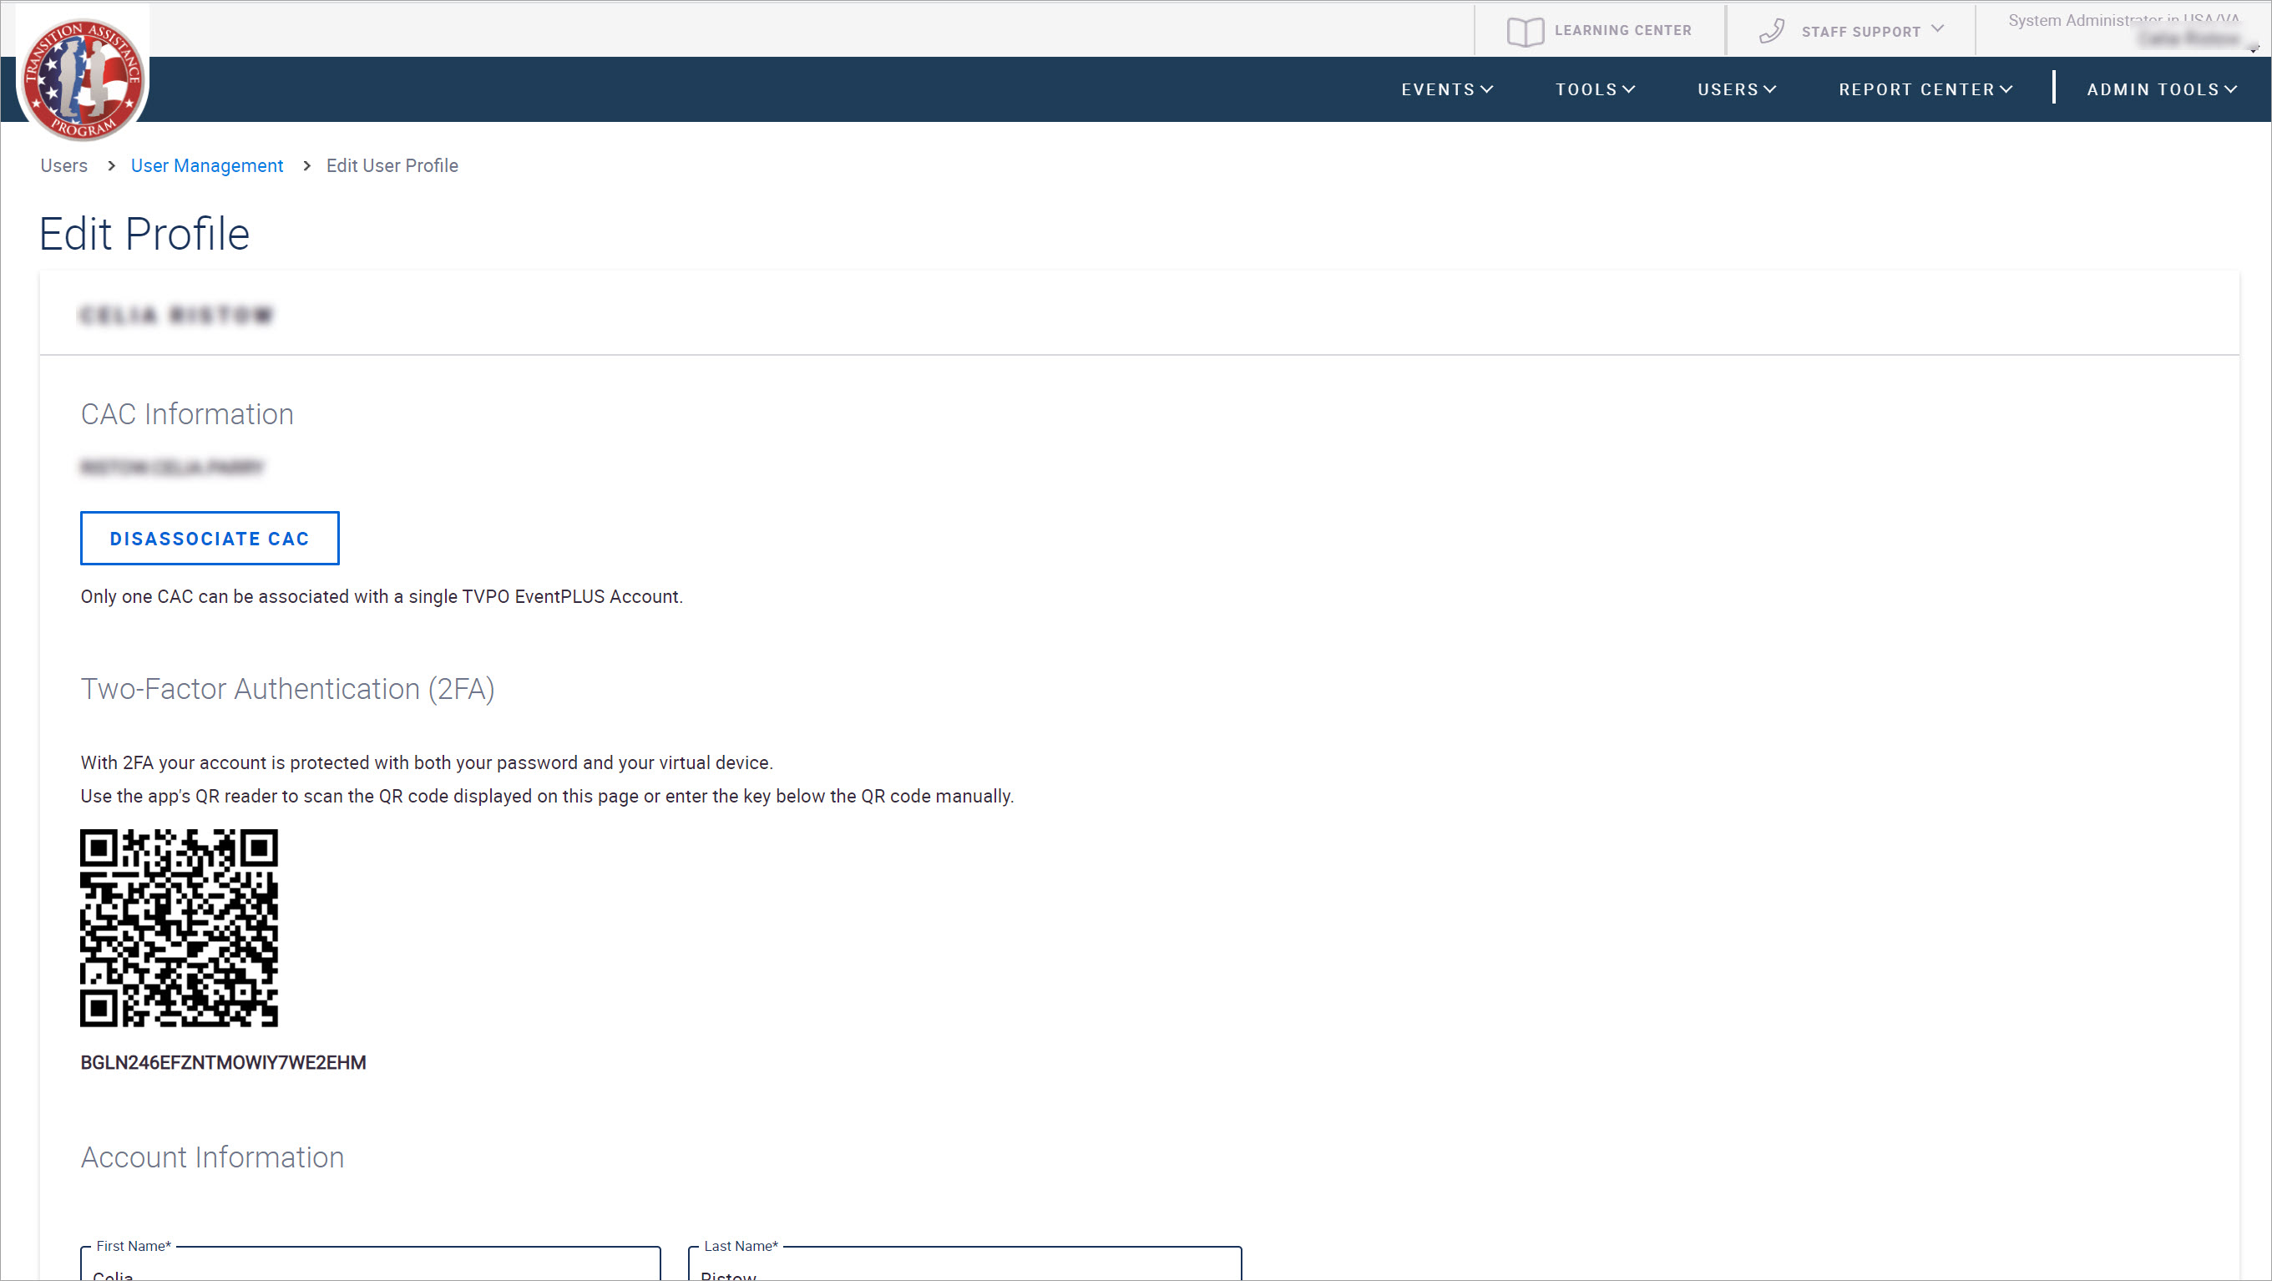
Task: Expand the Events dropdown menu
Action: [x=1446, y=89]
